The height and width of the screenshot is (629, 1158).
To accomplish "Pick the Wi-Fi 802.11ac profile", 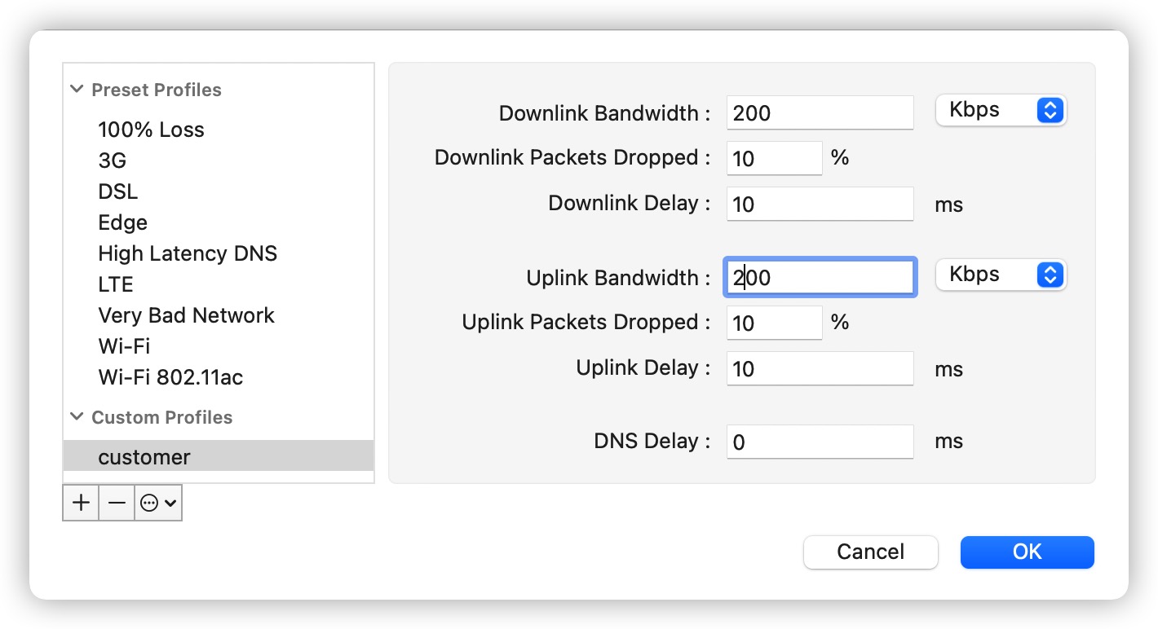I will click(x=170, y=377).
